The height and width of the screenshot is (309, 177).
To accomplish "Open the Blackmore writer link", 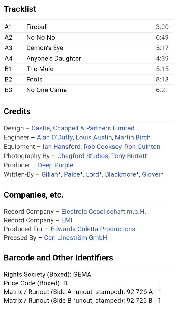I will [120, 174].
